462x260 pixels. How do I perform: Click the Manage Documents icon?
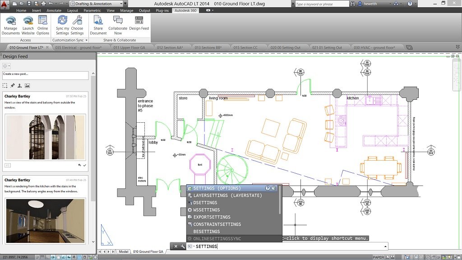(x=11, y=21)
